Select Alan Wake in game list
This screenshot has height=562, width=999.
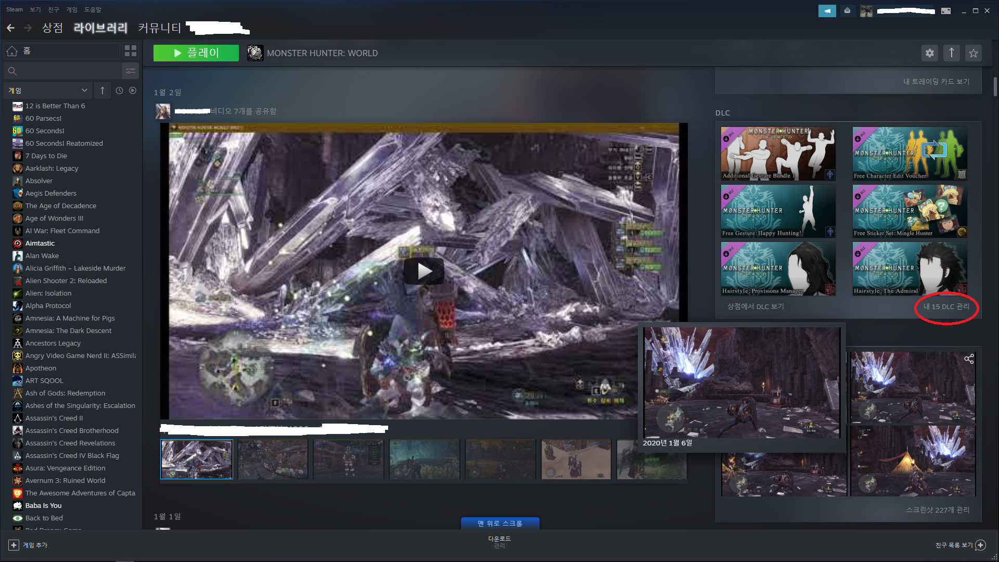coord(42,256)
